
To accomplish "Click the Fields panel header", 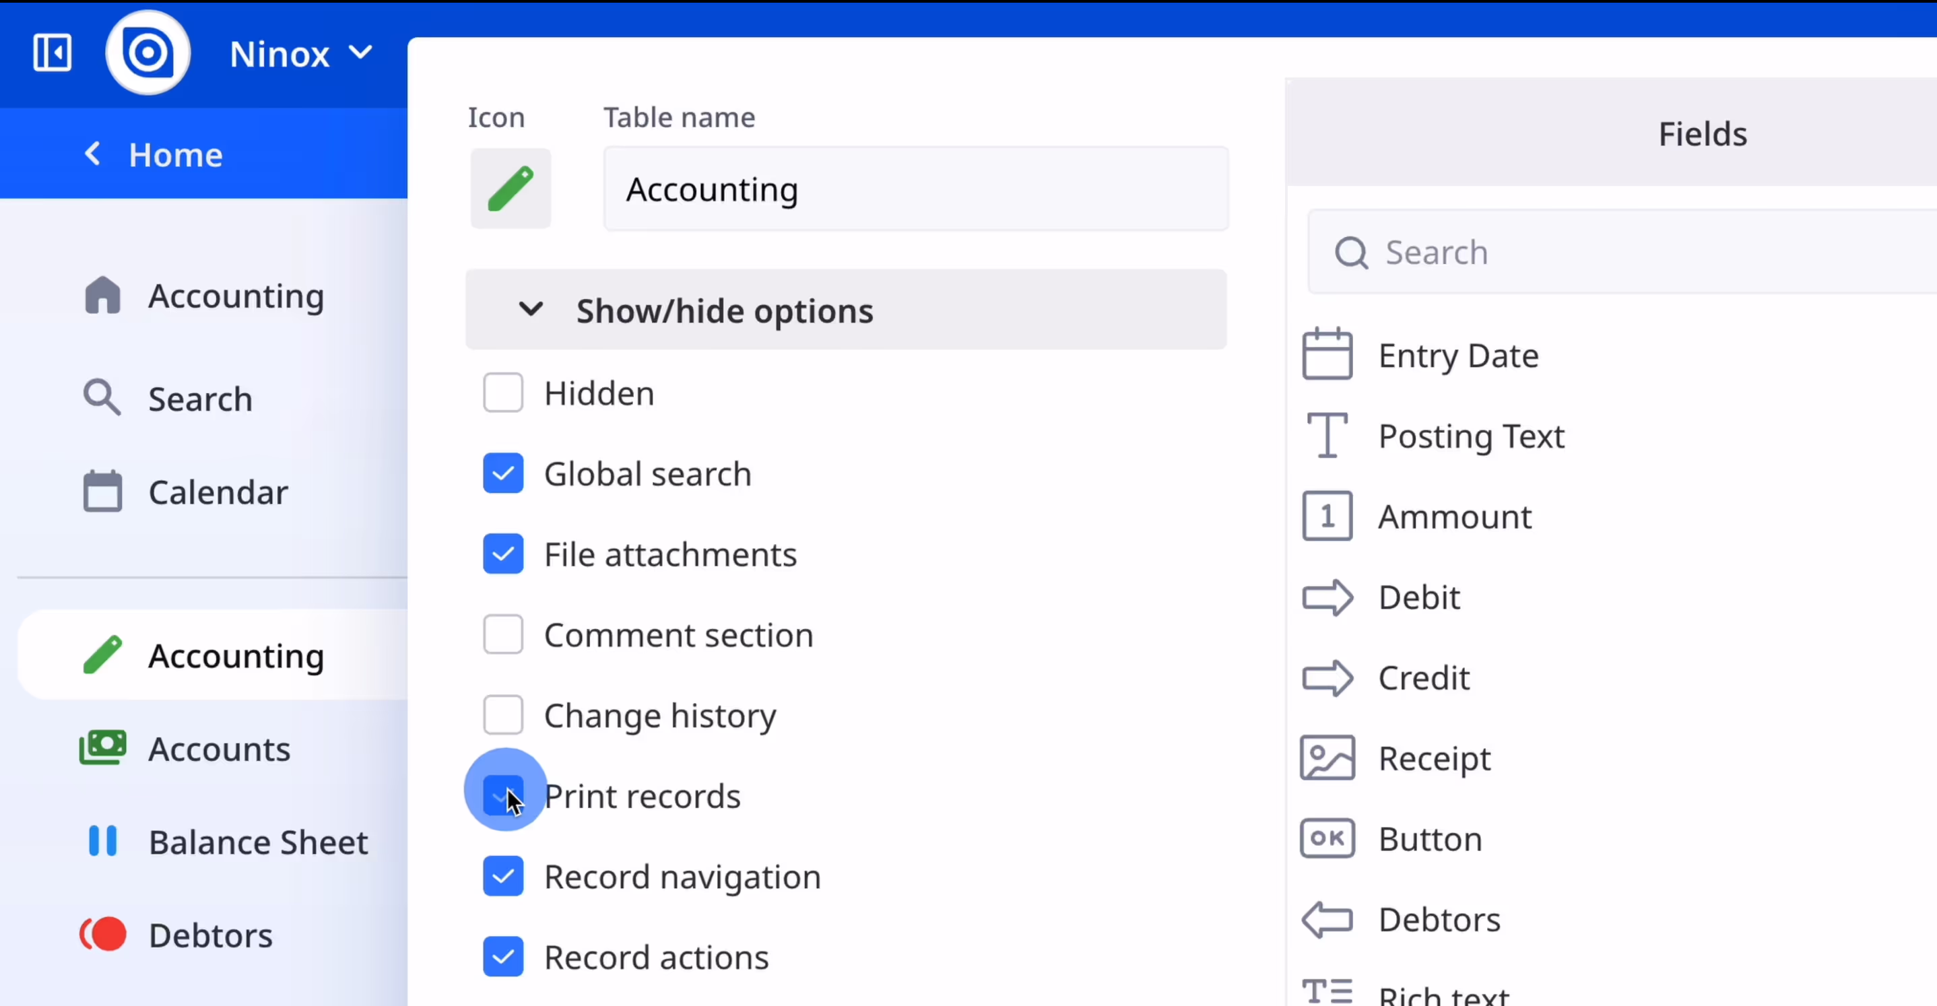I will coord(1703,134).
